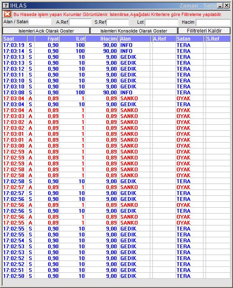
Task: Click lot 100 in the 17:03:08 row
Action: [80, 93]
